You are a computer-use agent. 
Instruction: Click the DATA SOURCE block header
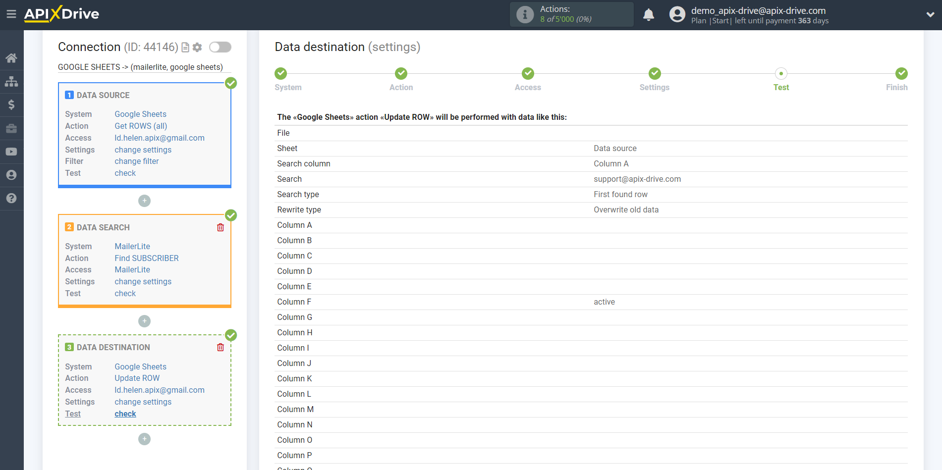(x=103, y=95)
